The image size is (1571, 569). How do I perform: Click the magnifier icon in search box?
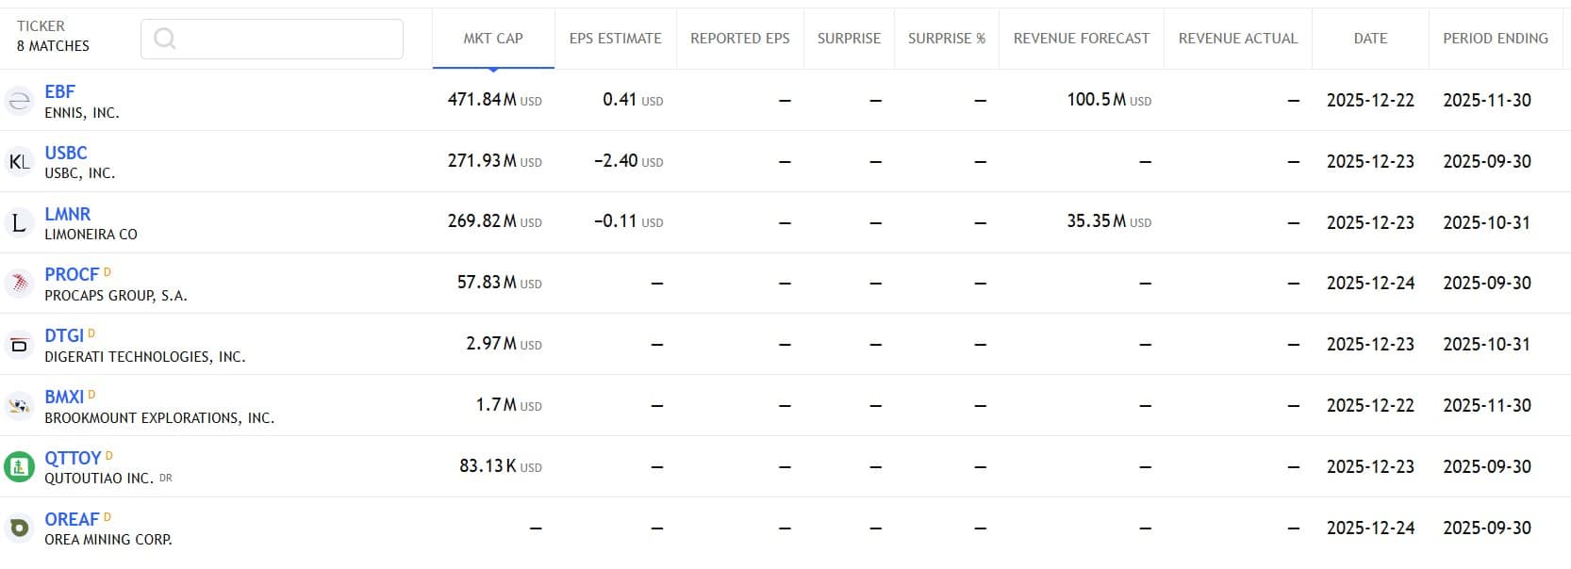[165, 39]
